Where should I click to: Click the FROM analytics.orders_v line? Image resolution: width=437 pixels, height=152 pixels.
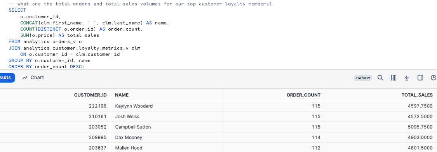coord(45,42)
